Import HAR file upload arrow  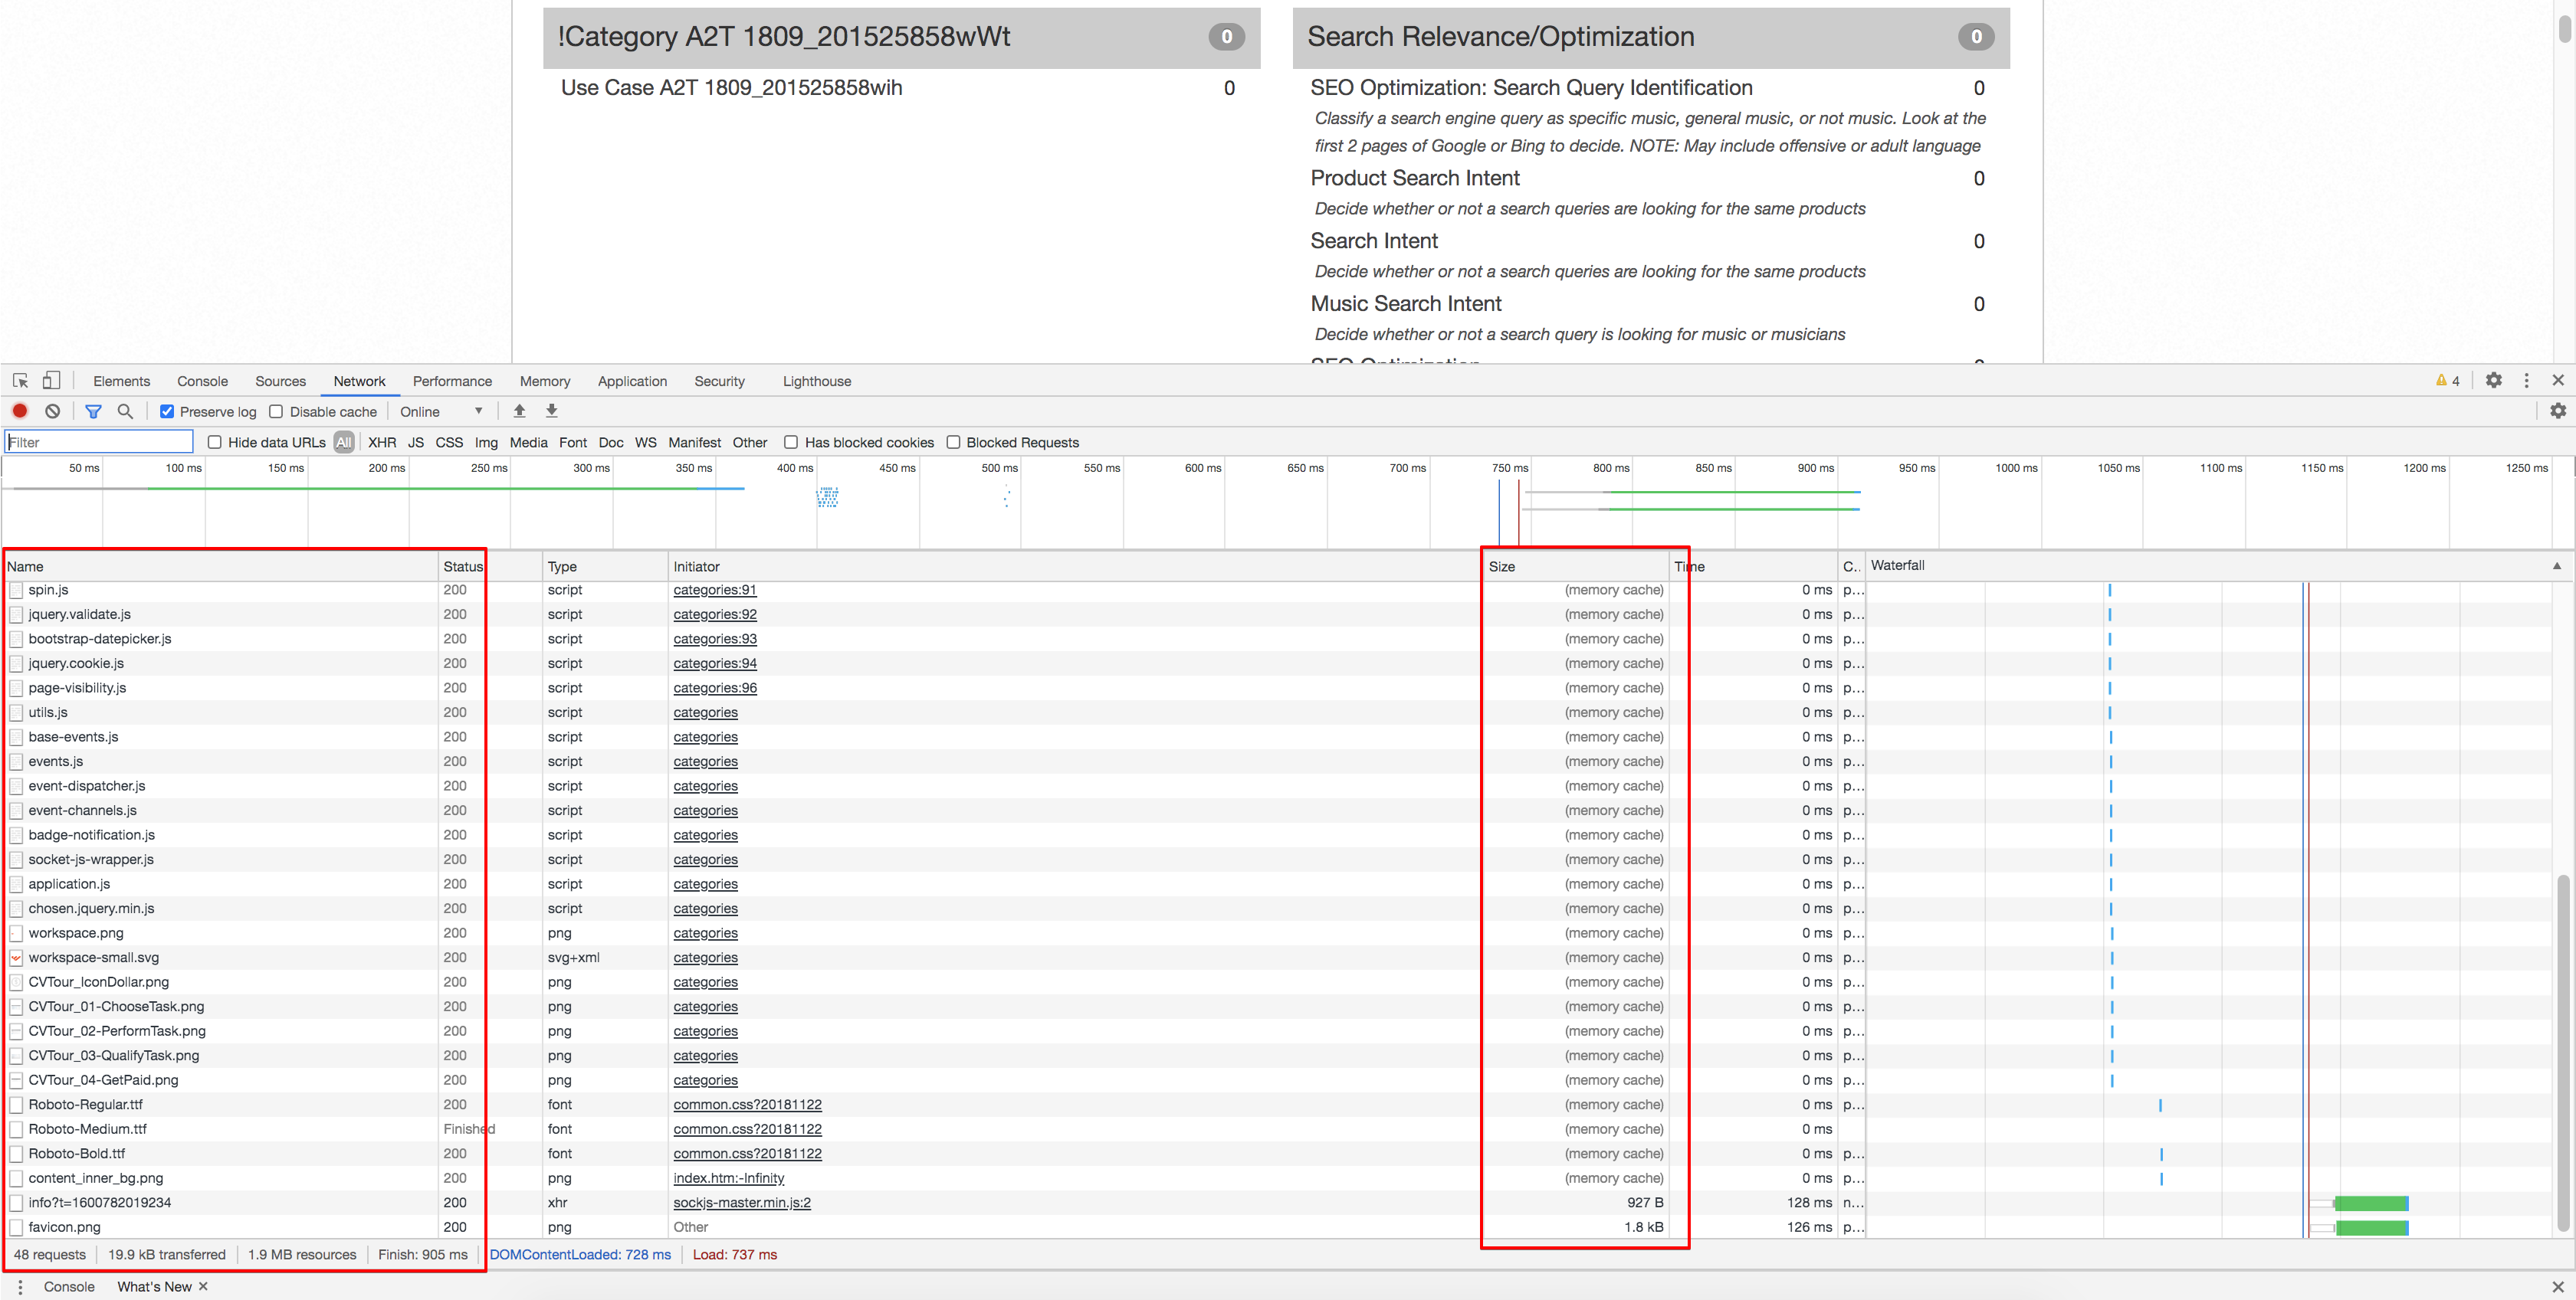[519, 411]
